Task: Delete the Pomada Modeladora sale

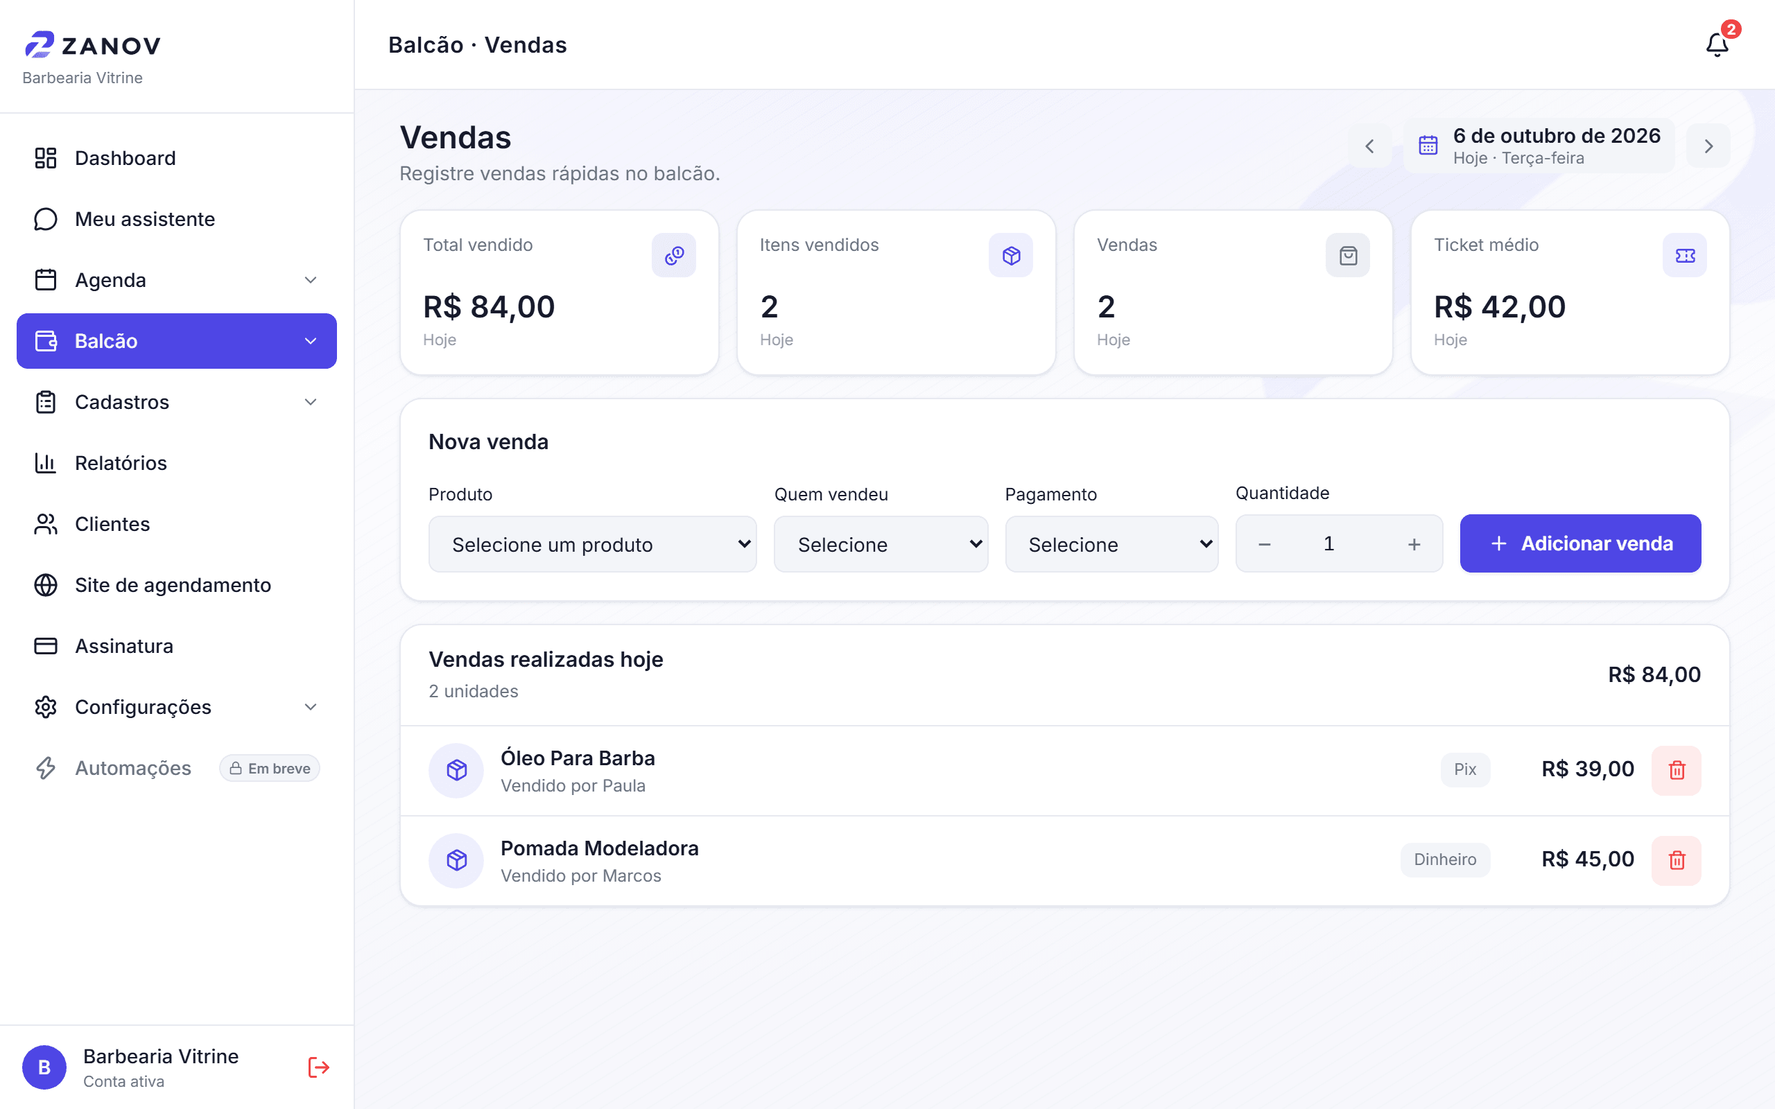Action: tap(1676, 859)
